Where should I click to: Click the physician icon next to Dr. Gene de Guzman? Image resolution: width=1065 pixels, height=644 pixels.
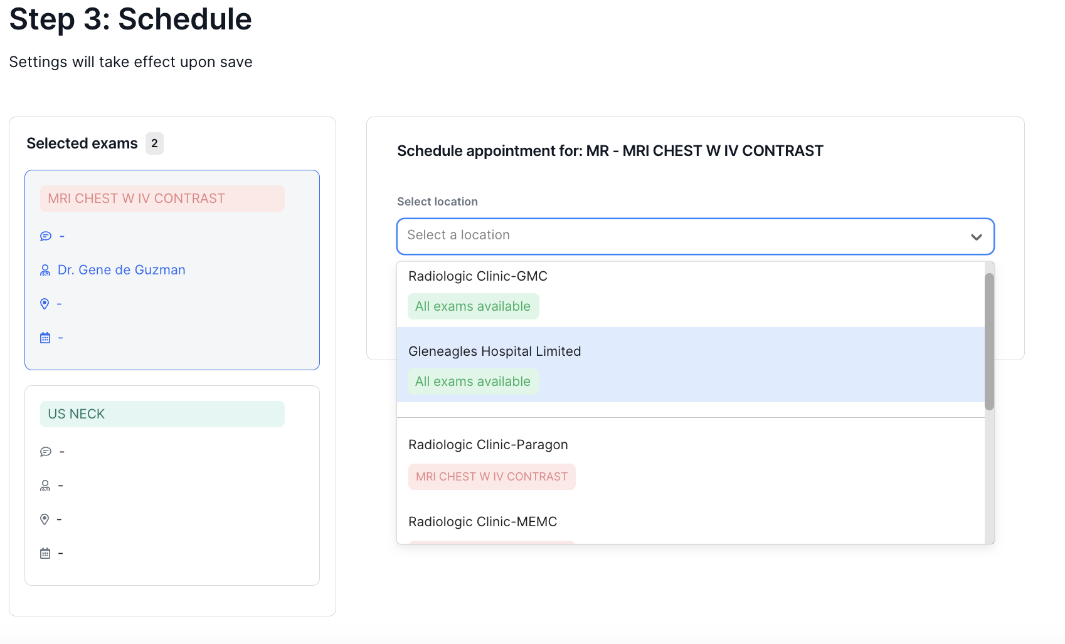coord(45,269)
